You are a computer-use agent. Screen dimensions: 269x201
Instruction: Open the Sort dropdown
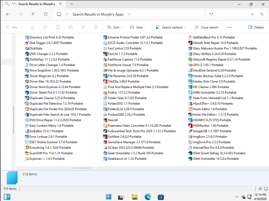[115, 27]
